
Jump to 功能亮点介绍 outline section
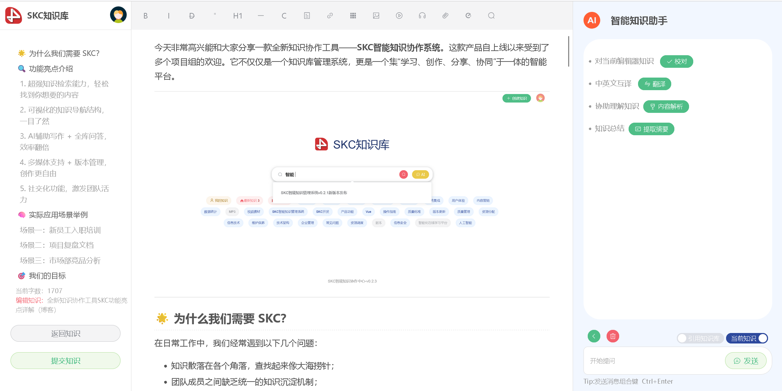51,69
